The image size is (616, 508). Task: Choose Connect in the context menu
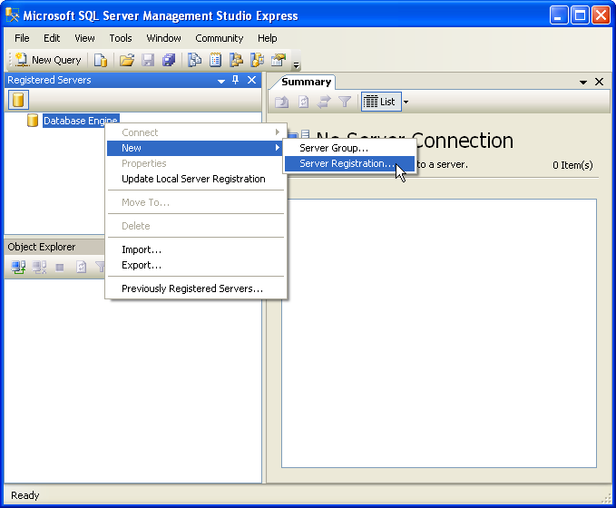195,132
